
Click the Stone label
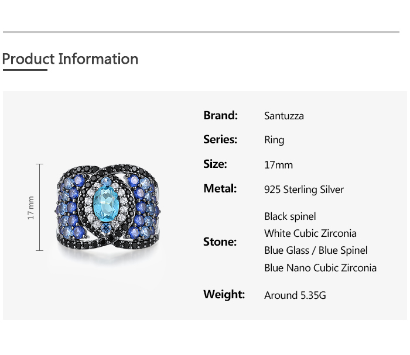point(220,242)
